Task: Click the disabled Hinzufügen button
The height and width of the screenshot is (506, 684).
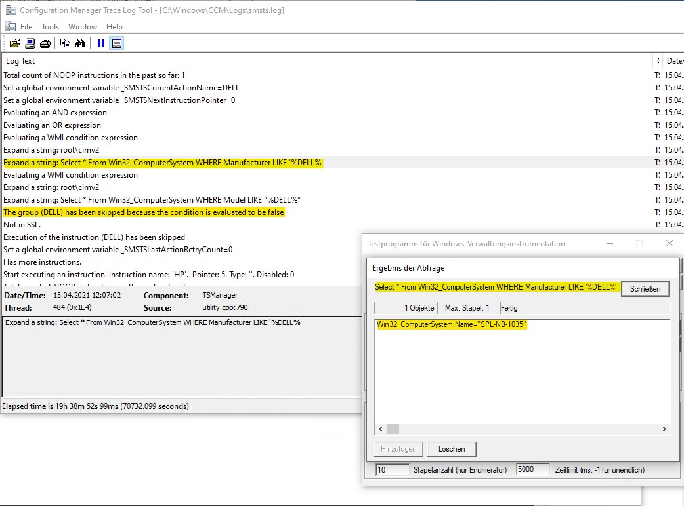Action: click(x=398, y=449)
